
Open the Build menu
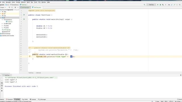[28, 2]
